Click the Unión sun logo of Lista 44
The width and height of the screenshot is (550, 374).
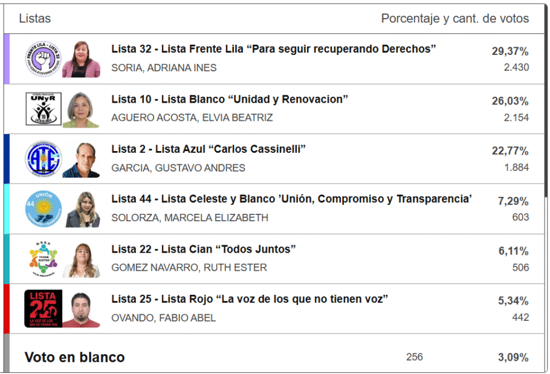coord(44,209)
